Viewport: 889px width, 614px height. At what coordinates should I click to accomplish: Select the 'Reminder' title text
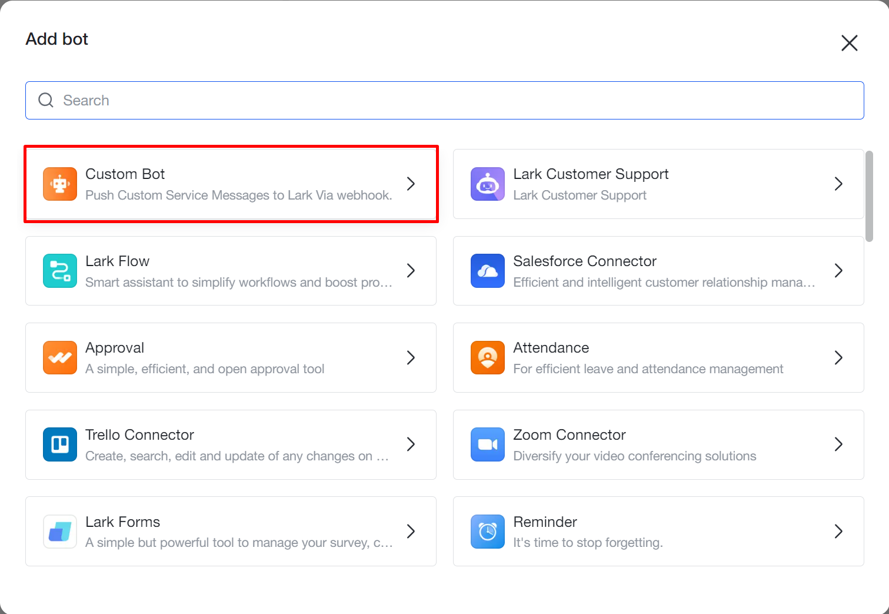(x=545, y=522)
